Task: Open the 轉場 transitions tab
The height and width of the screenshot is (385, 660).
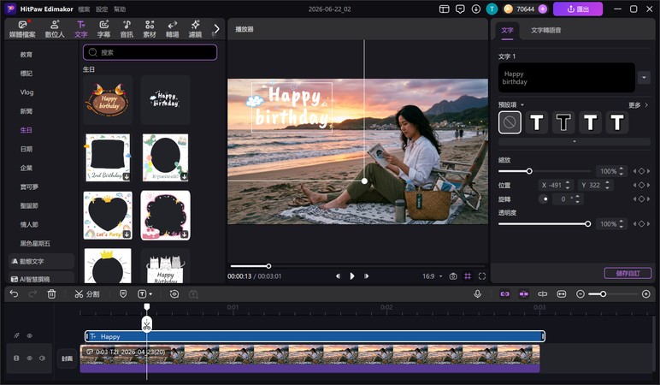Action: pyautogui.click(x=172, y=28)
